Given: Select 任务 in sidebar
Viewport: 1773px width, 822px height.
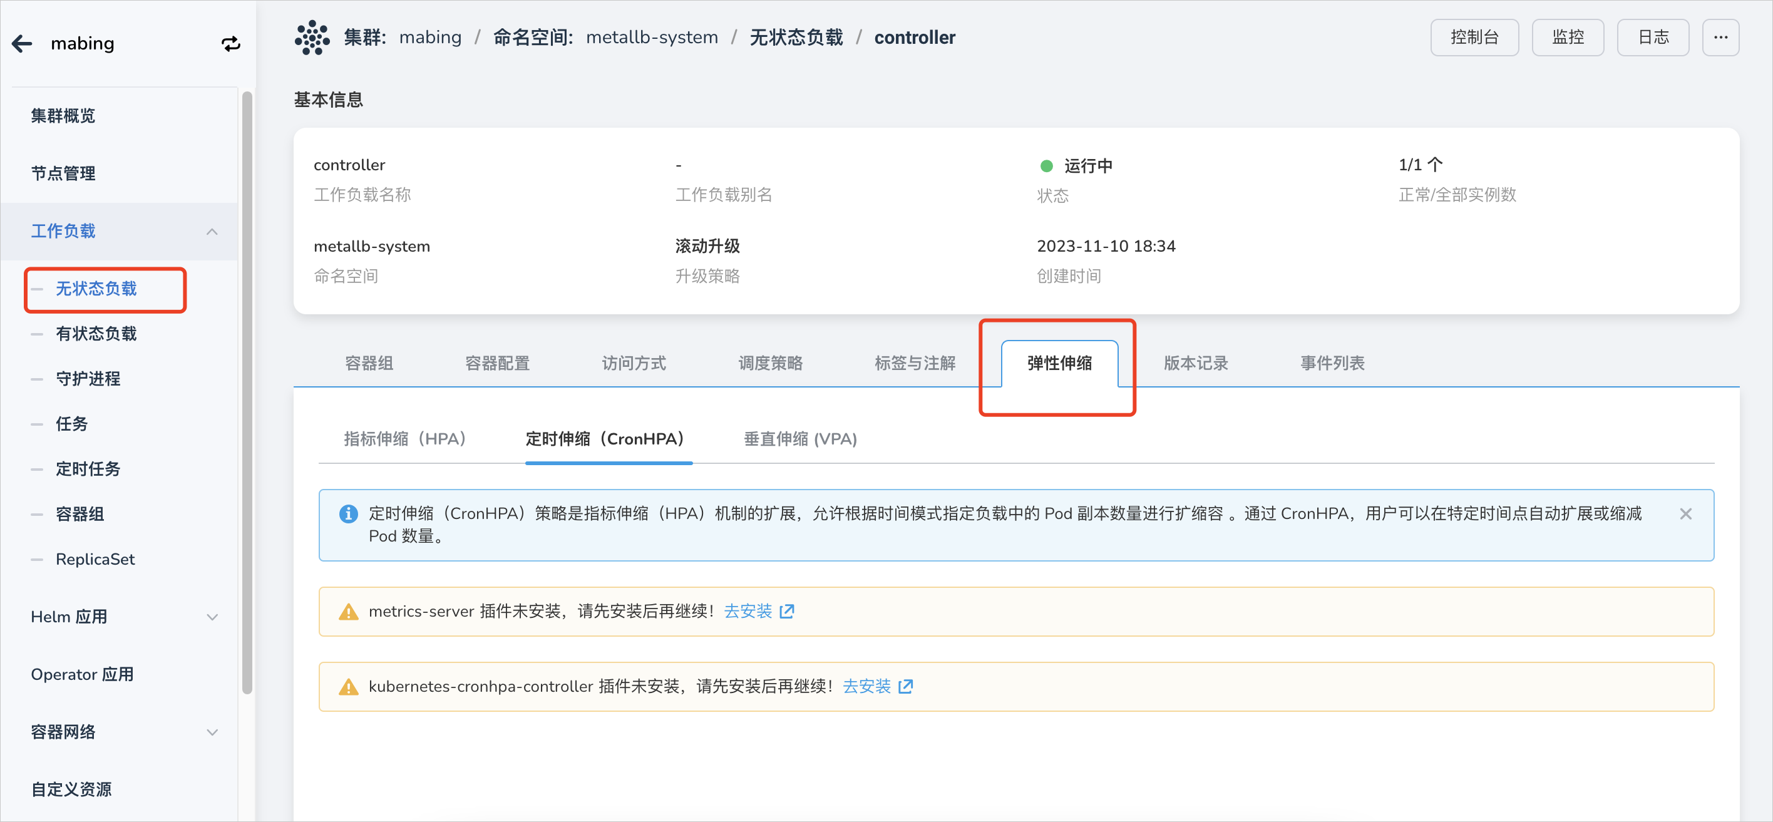Looking at the screenshot, I should 71,424.
